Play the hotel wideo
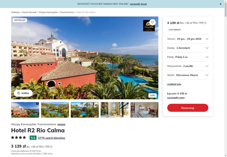The width and height of the screenshot is (227, 157). [x=23, y=93]
